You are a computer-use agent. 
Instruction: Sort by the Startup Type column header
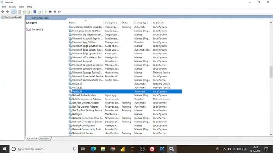[141, 23]
